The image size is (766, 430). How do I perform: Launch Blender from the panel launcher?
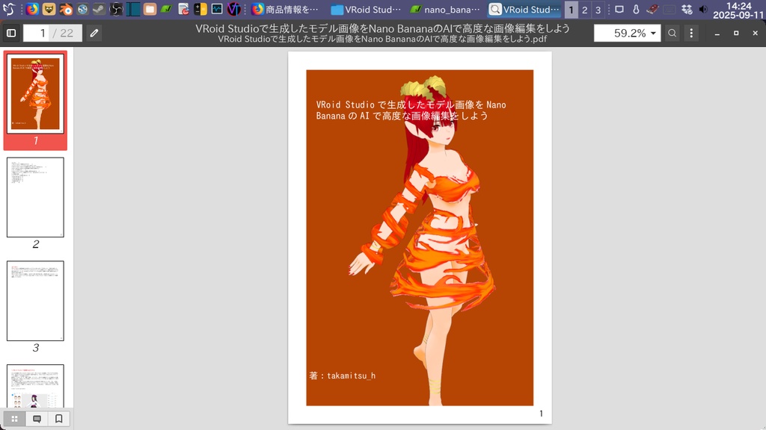pyautogui.click(x=66, y=9)
